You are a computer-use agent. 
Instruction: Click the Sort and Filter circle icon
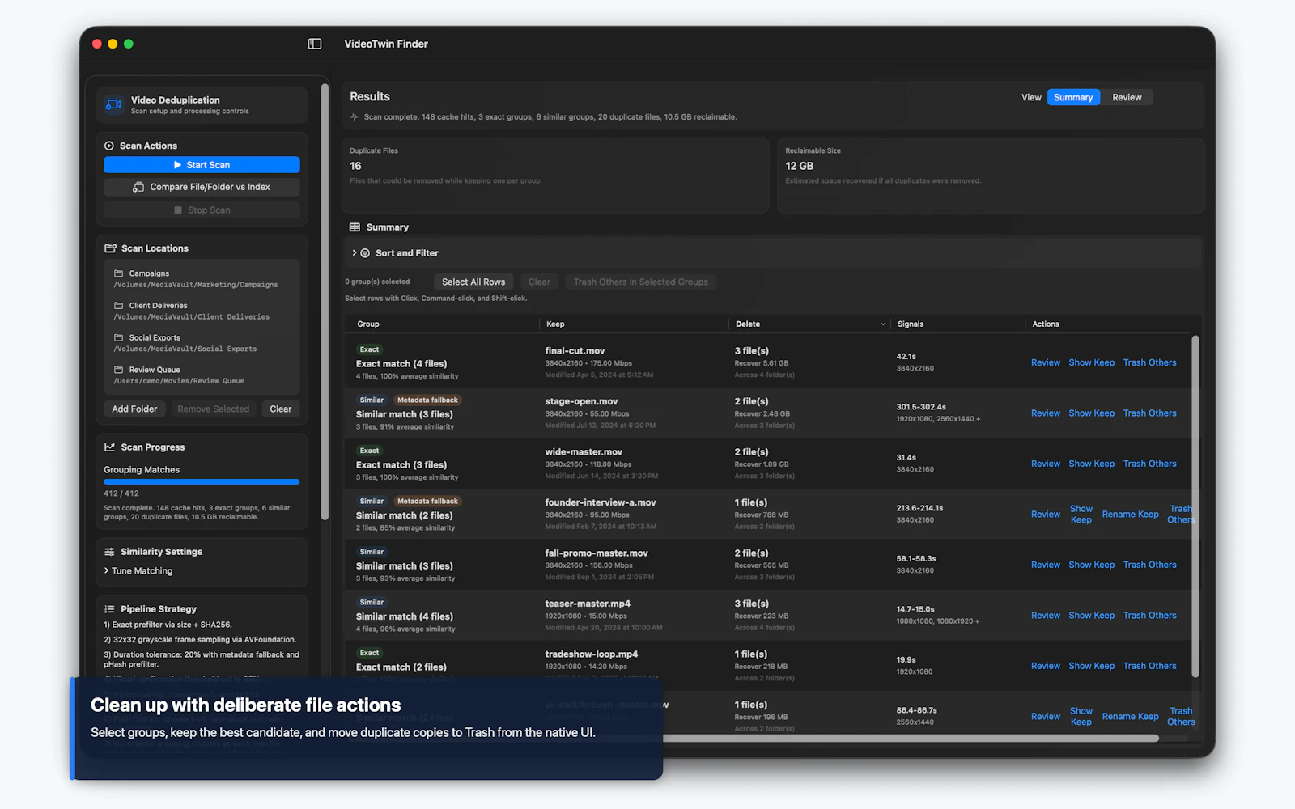(x=365, y=253)
